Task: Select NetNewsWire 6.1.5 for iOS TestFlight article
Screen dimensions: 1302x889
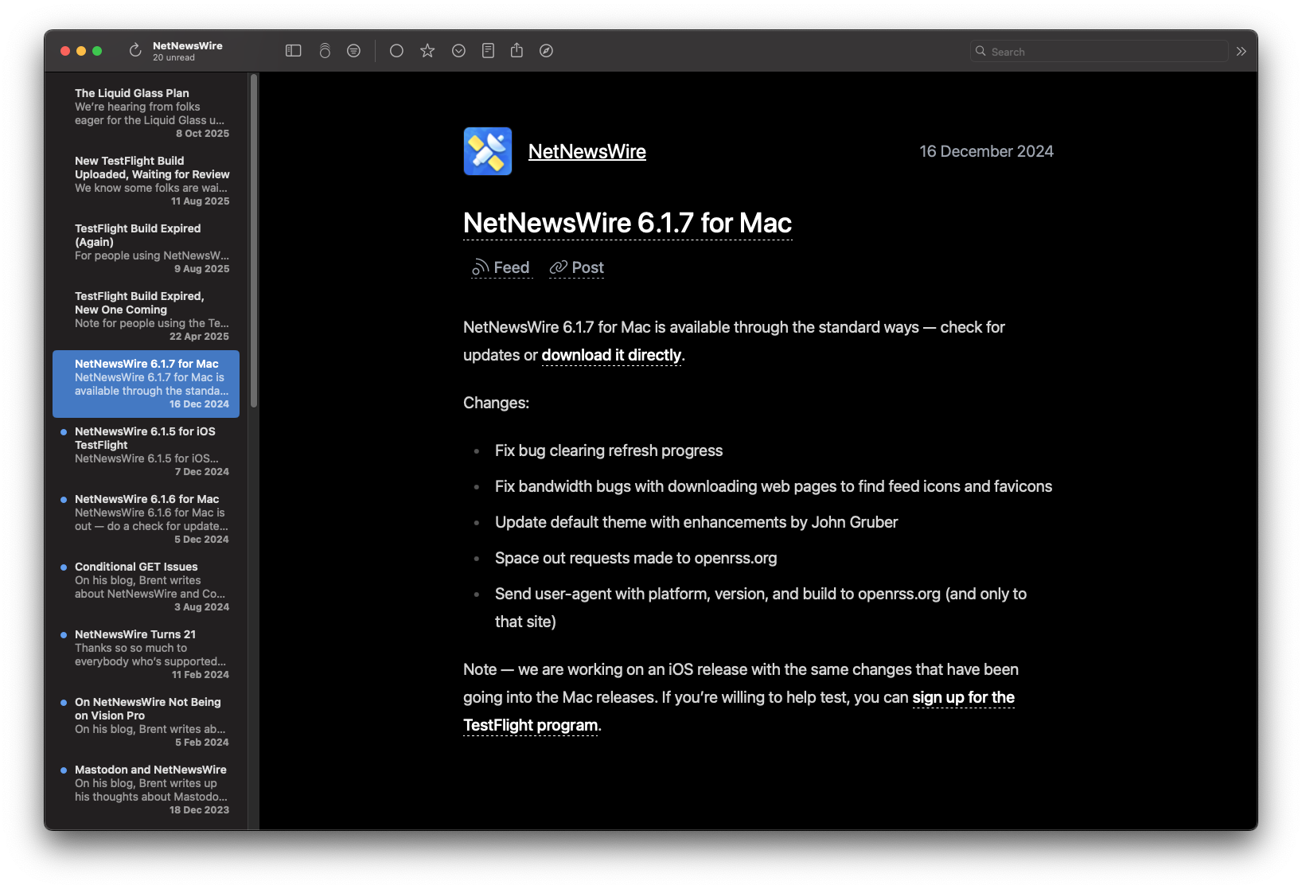Action: pos(146,451)
